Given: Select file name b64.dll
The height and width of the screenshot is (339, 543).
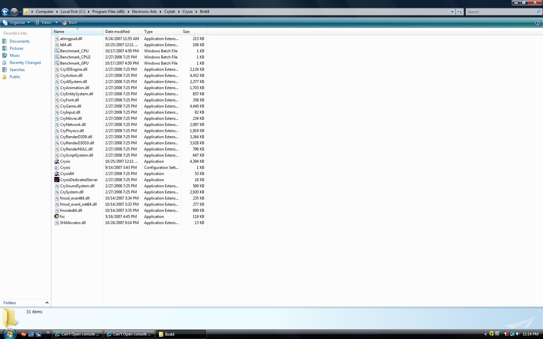Looking at the screenshot, I should pyautogui.click(x=66, y=45).
